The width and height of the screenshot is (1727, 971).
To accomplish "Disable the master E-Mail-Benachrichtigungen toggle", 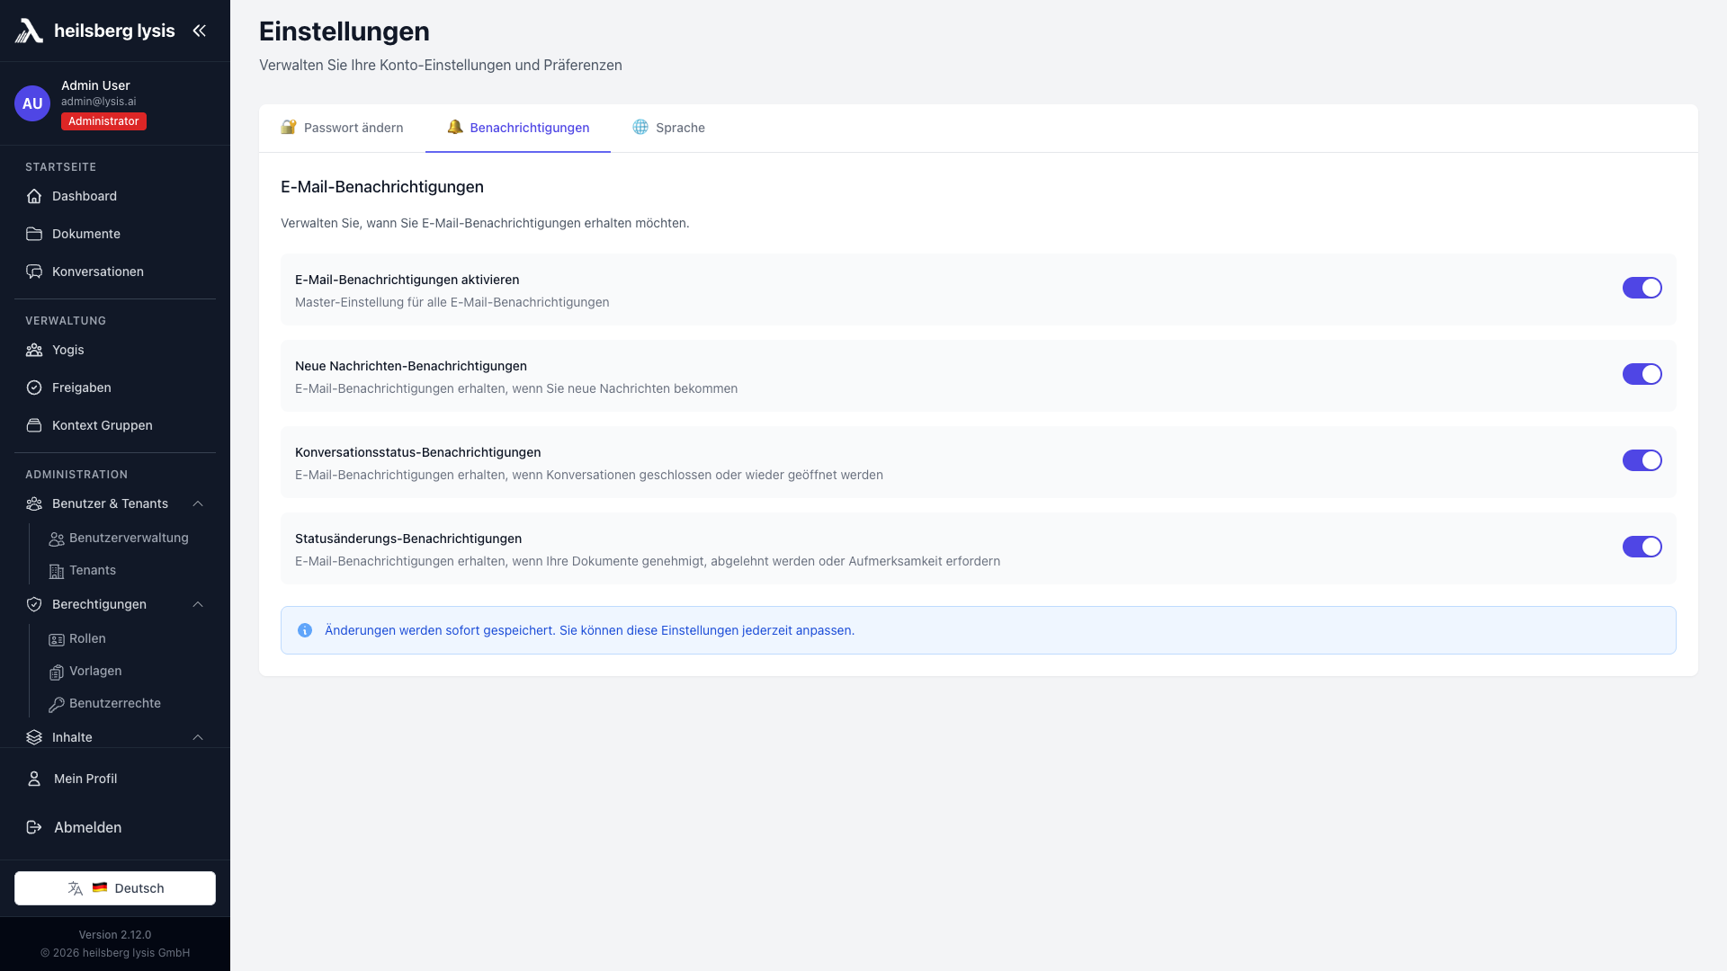I will tap(1642, 288).
